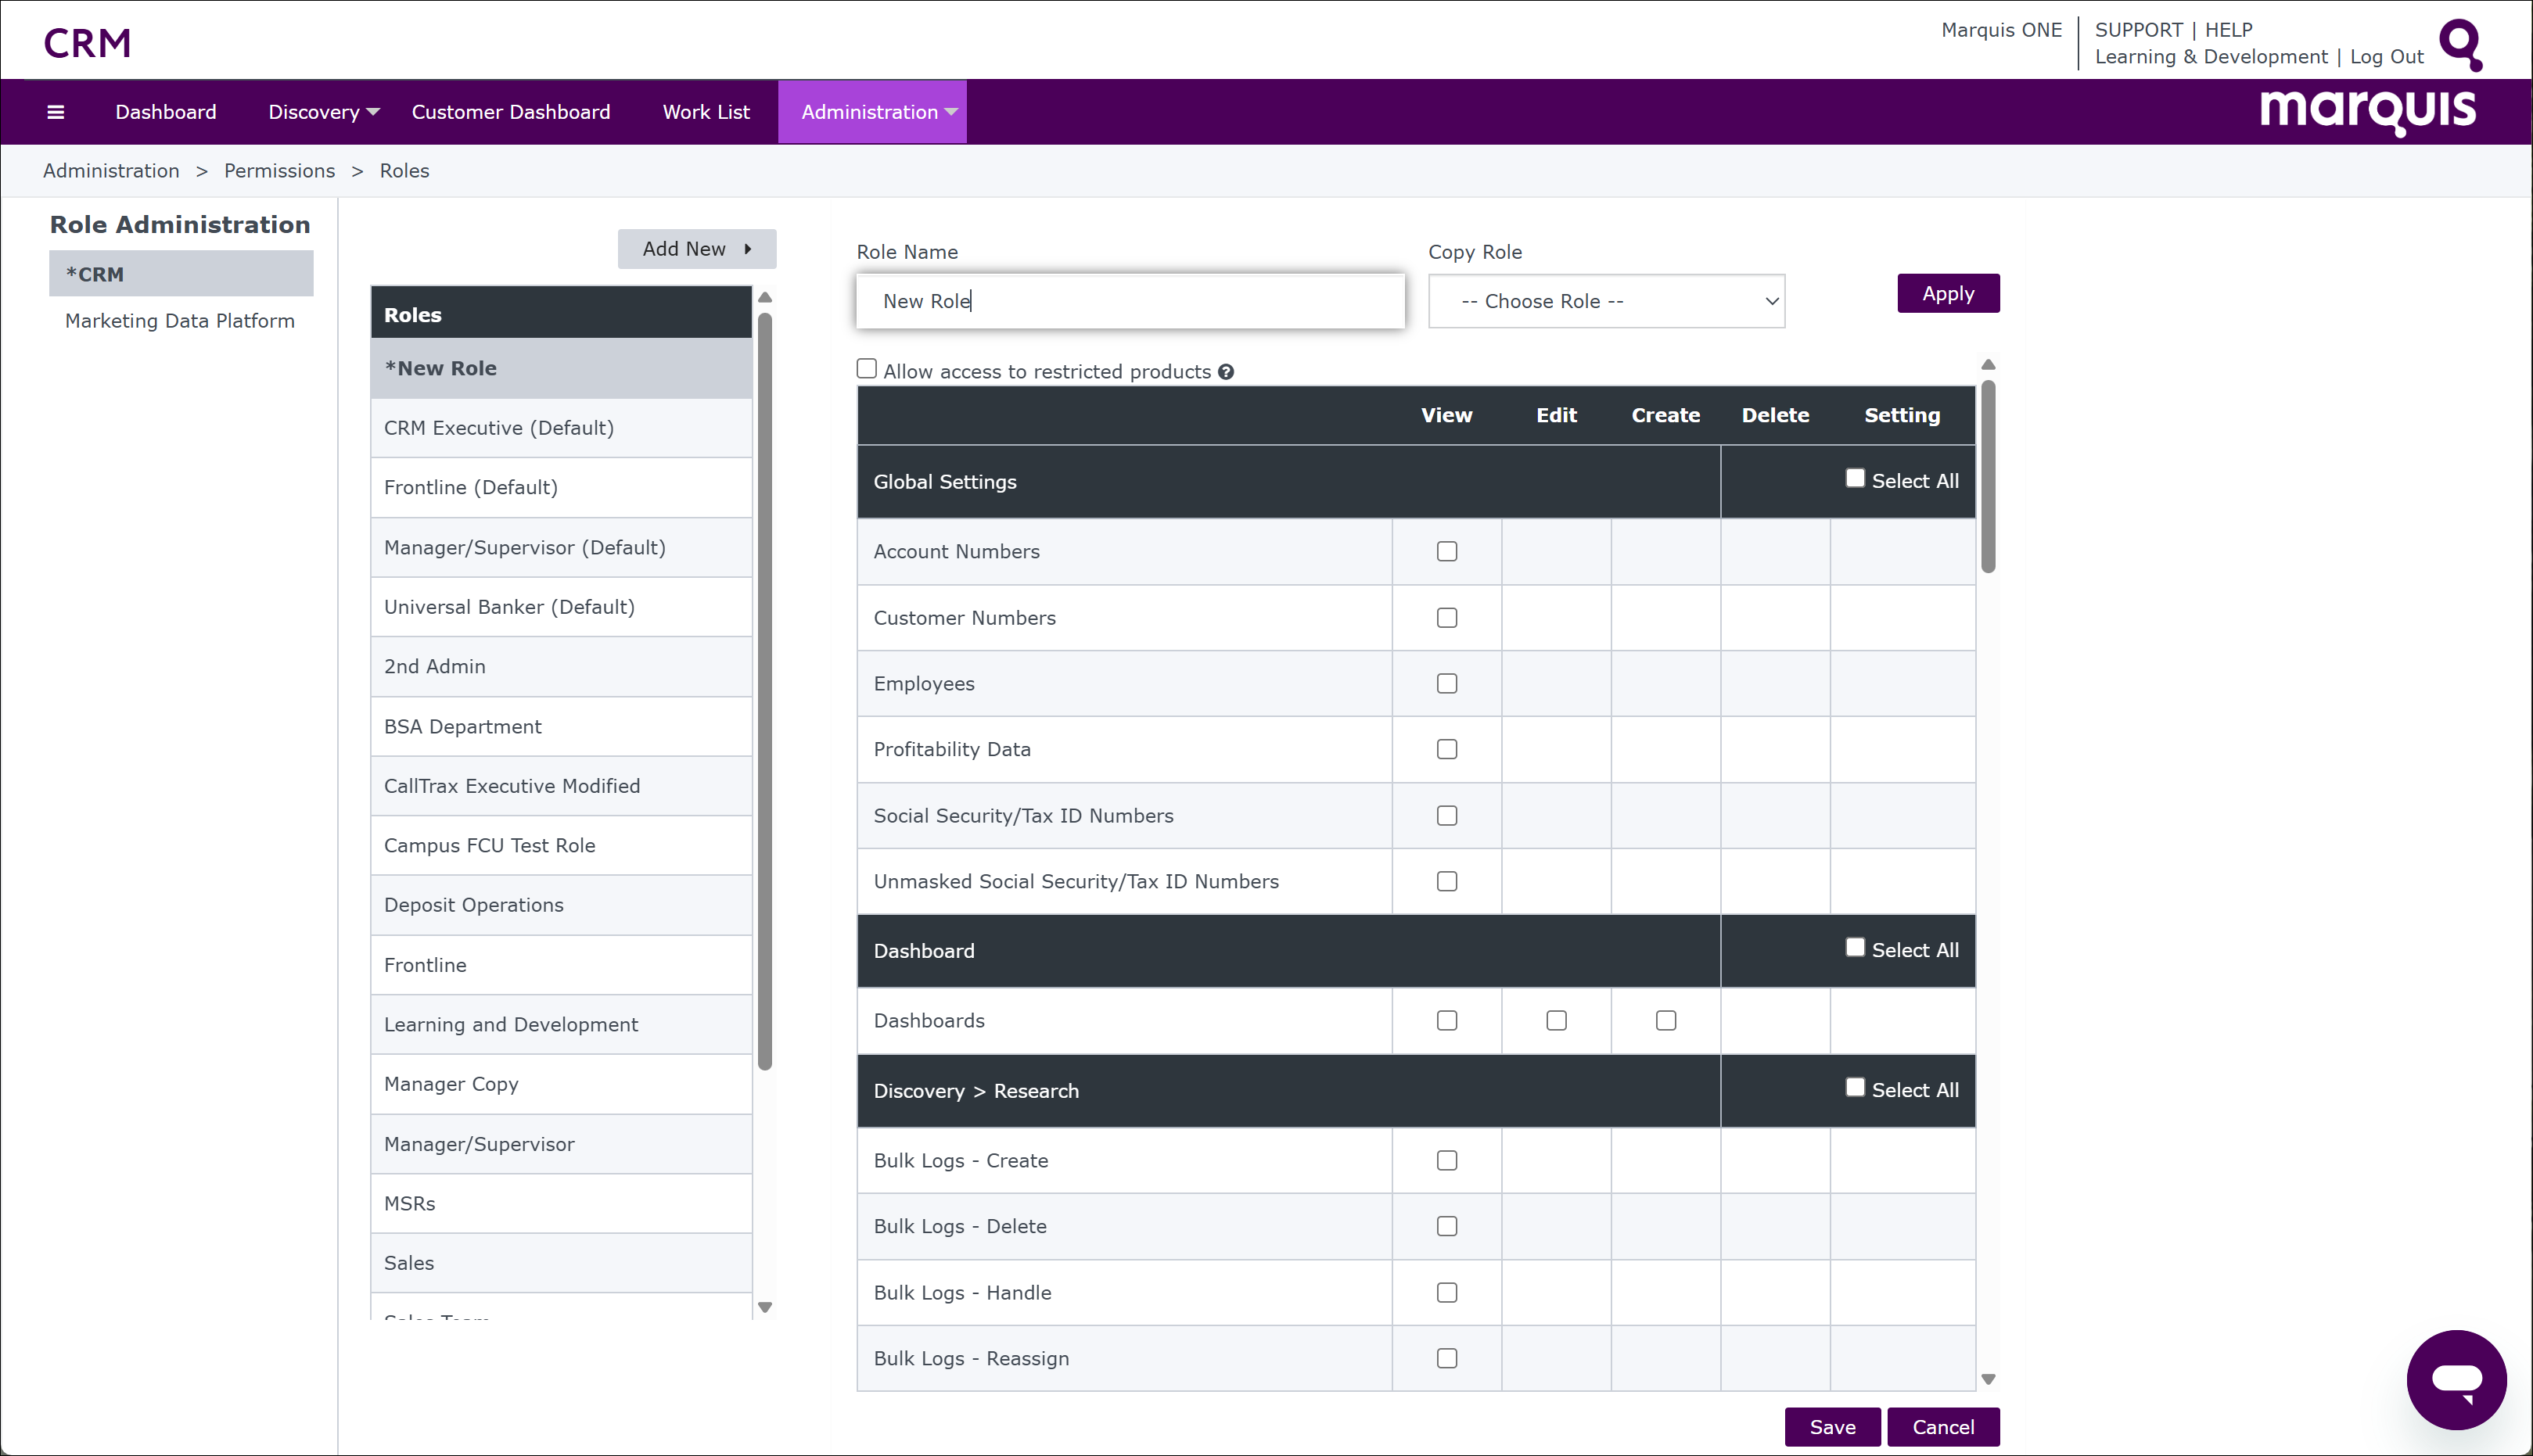Select Campus FCU Test Role

click(x=561, y=846)
